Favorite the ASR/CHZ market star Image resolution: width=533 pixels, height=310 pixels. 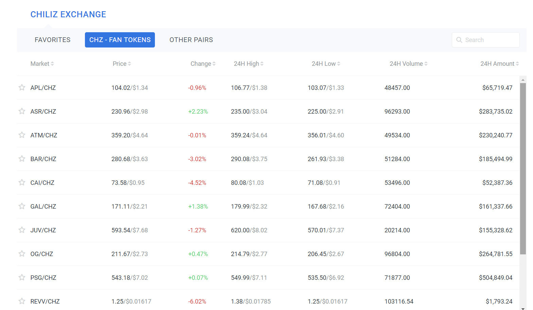pos(22,111)
